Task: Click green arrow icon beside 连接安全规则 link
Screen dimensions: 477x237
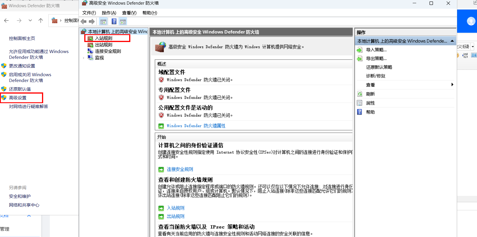Action: pos(161,169)
